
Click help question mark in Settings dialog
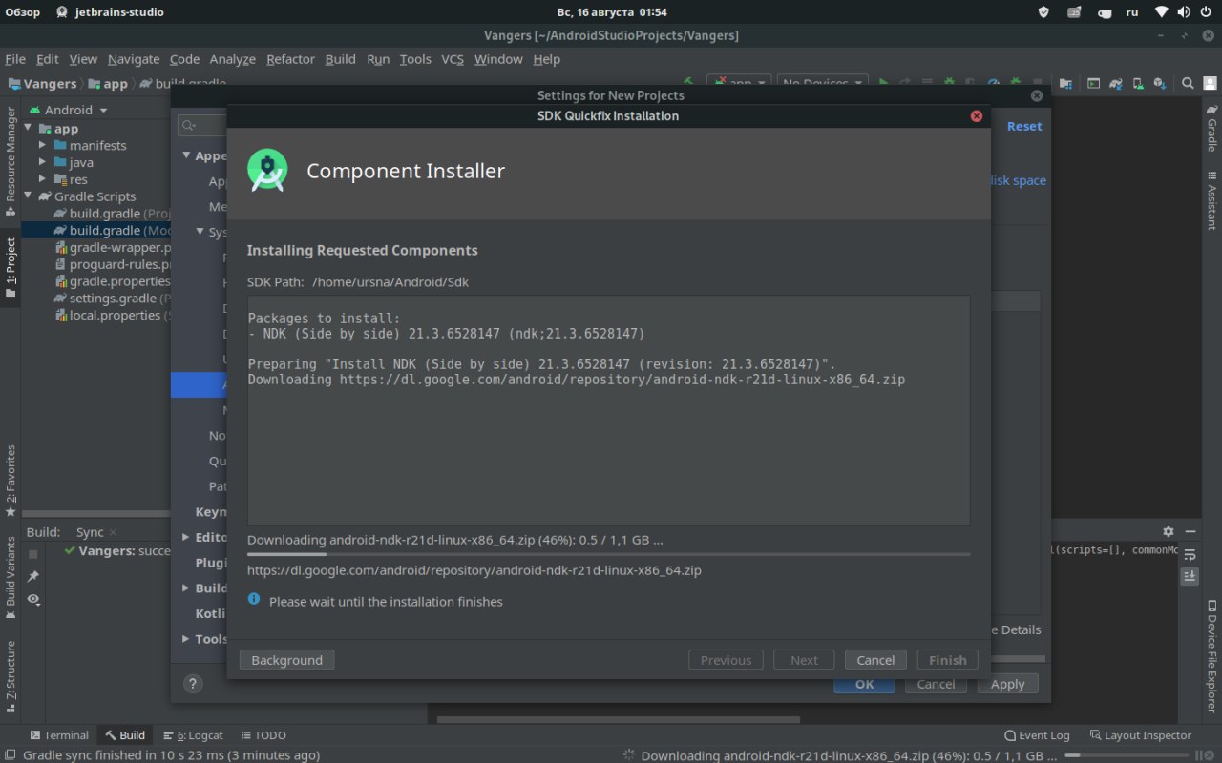coord(193,683)
